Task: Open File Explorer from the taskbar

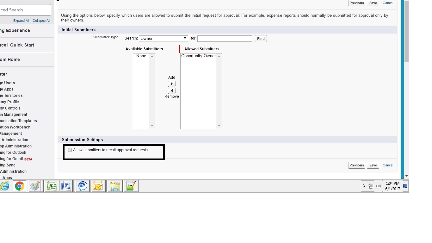Action: tap(115, 186)
